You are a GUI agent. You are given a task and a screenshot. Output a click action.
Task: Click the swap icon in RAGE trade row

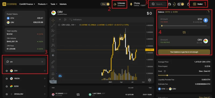pyautogui.click(x=78, y=94)
